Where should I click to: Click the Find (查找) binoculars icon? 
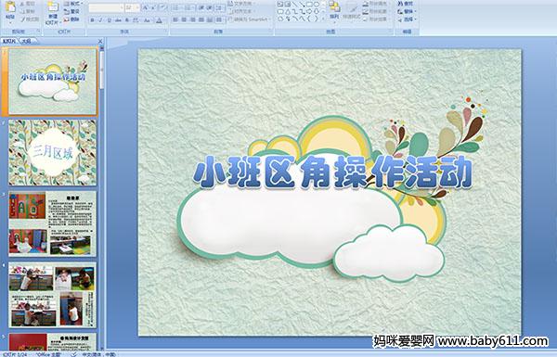(x=401, y=4)
